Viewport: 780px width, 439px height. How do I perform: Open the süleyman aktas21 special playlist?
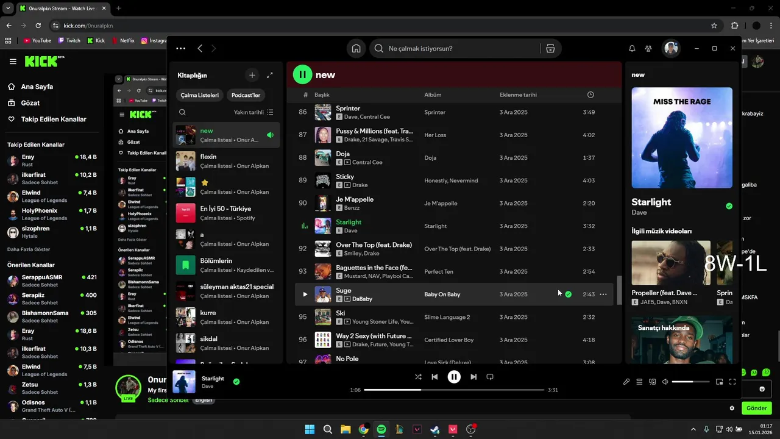[x=227, y=291]
